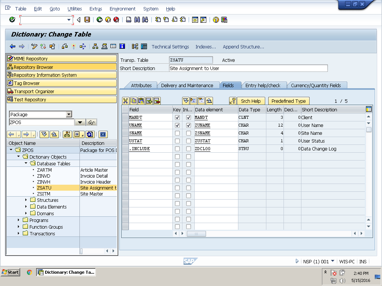
Task: Click the foreign keys key icon
Action: point(233,101)
